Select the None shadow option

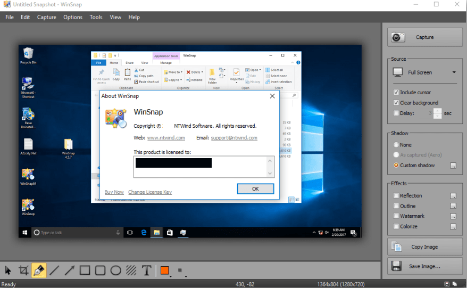click(396, 145)
